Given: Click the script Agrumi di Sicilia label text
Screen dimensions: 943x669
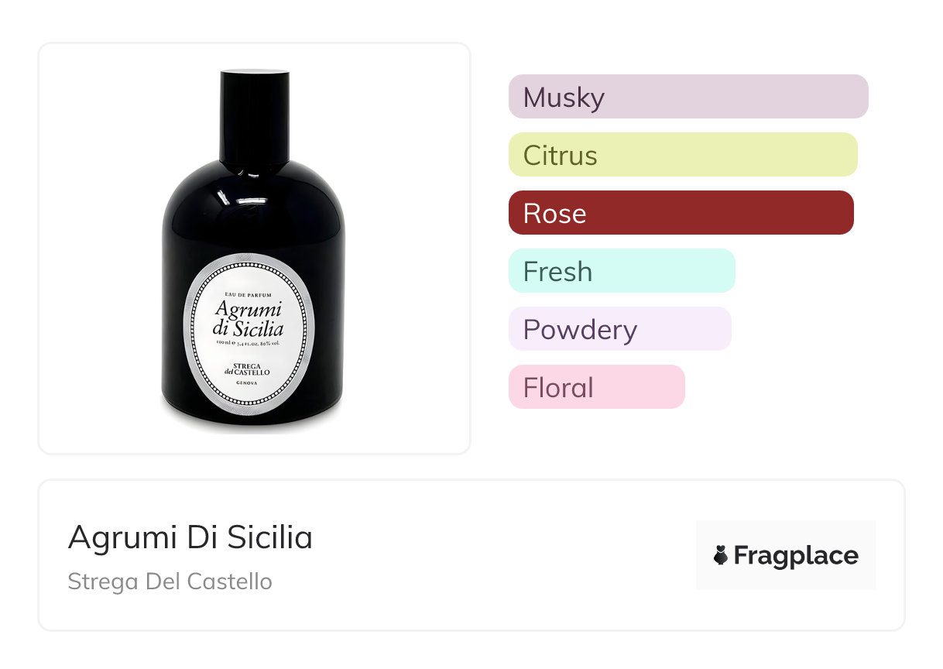Looking at the screenshot, I should (249, 319).
